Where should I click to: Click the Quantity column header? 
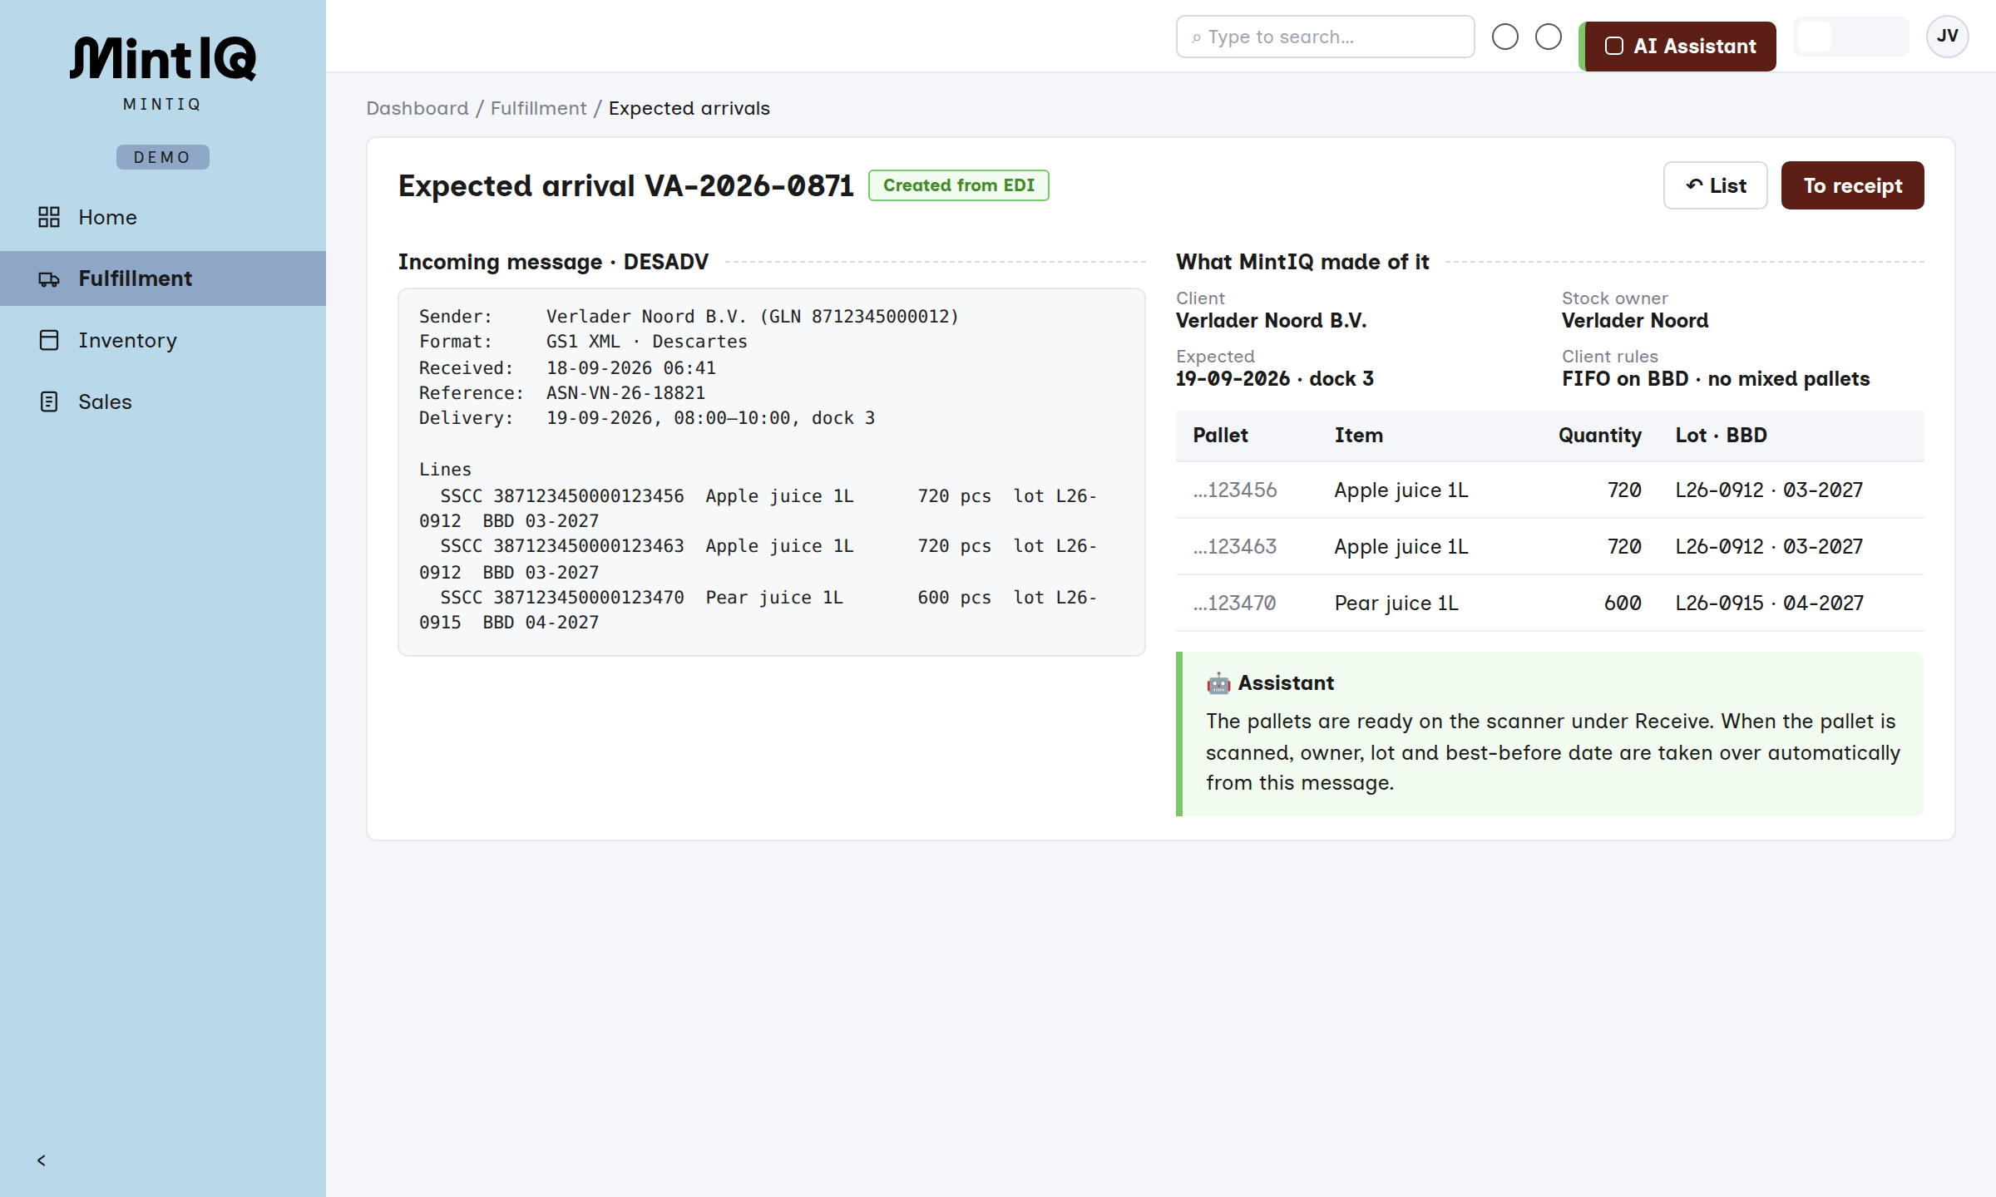(x=1599, y=435)
